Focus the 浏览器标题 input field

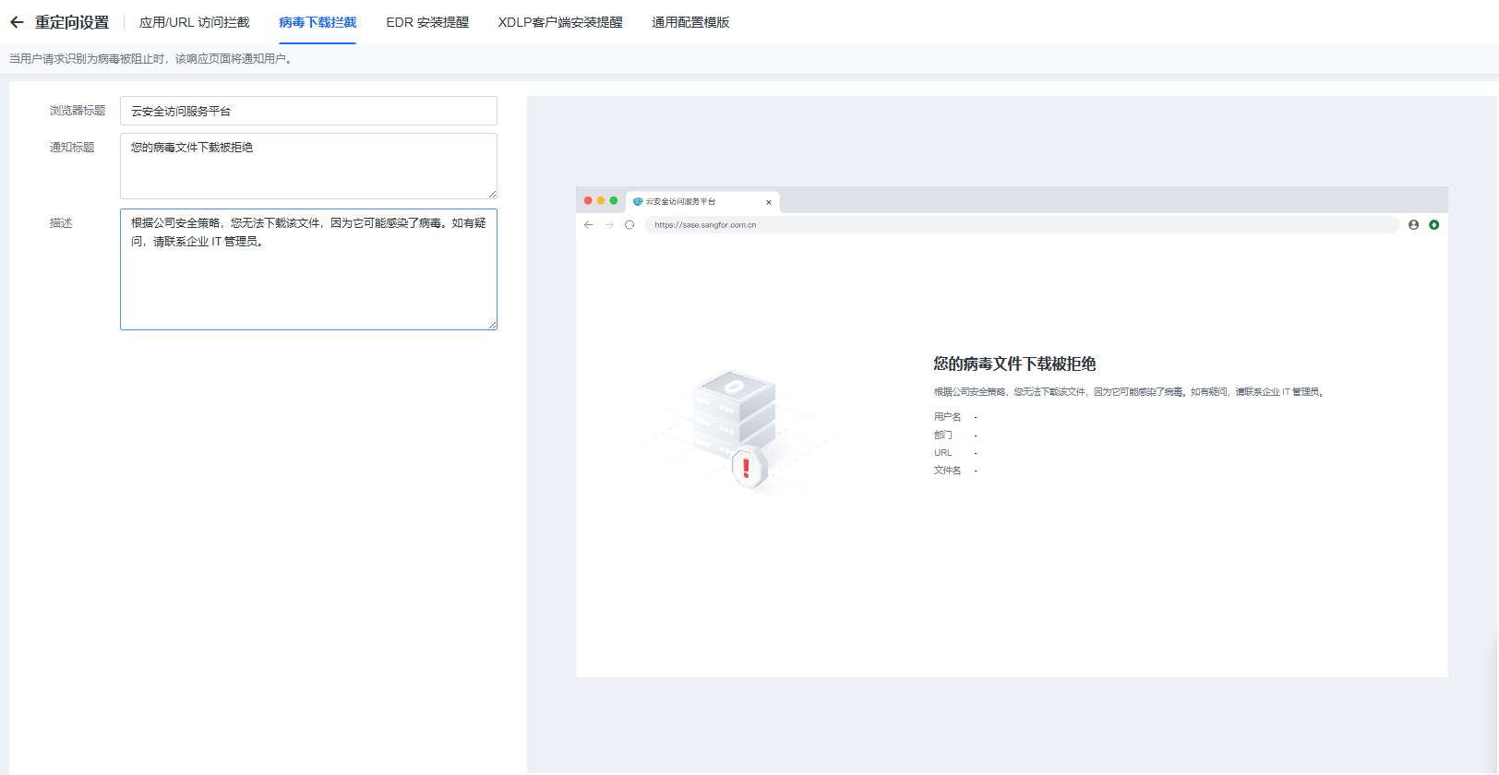click(308, 111)
